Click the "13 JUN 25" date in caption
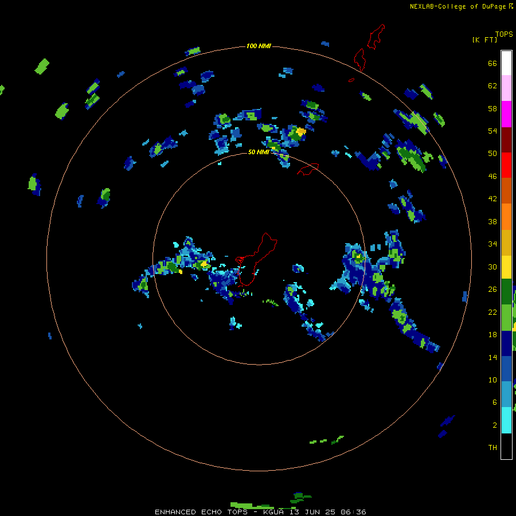The image size is (516, 516). click(x=312, y=512)
